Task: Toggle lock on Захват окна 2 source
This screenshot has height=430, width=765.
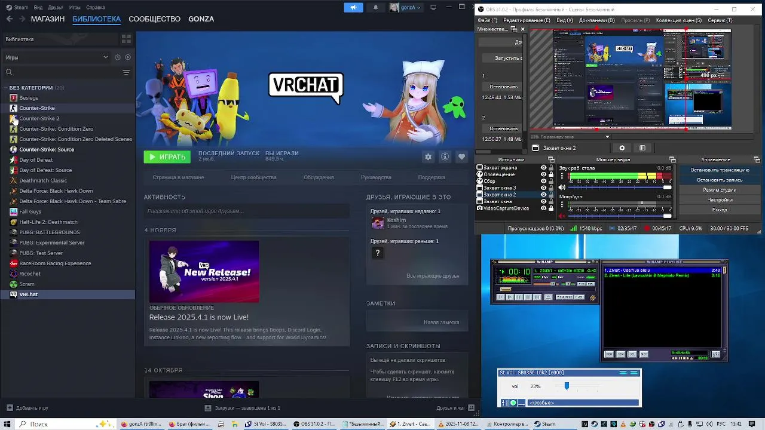Action: (551, 195)
